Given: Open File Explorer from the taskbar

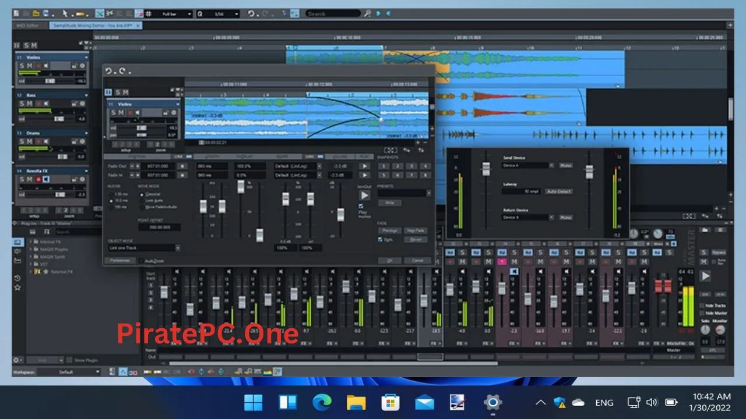Looking at the screenshot, I should pos(356,402).
